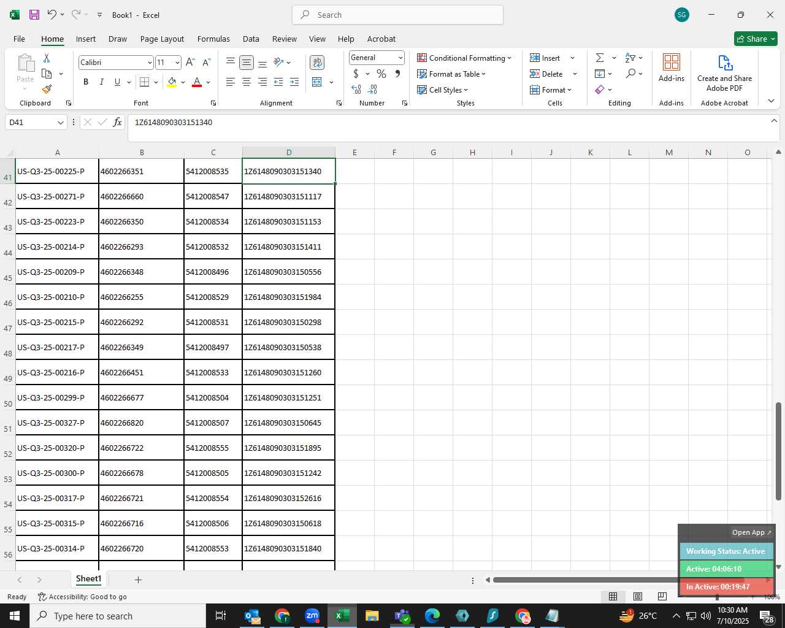Apply Percent Style formatting
785x628 pixels.
(x=381, y=74)
